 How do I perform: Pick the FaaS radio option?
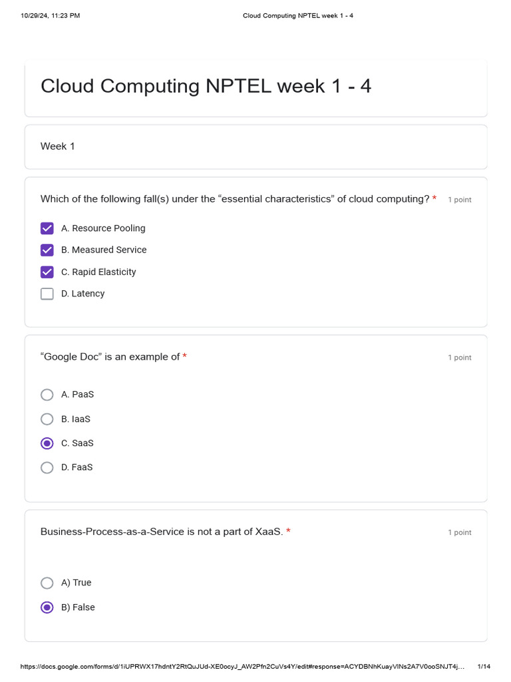tap(47, 468)
